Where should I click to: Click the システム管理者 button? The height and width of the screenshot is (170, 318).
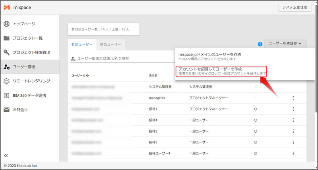tap(294, 8)
